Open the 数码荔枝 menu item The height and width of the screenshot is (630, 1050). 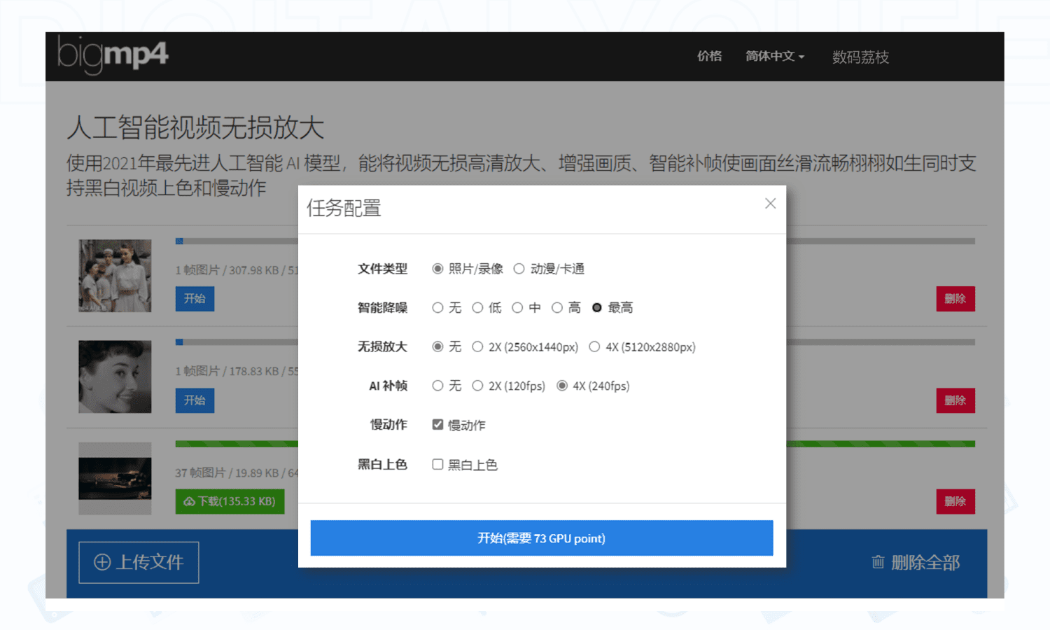click(860, 57)
